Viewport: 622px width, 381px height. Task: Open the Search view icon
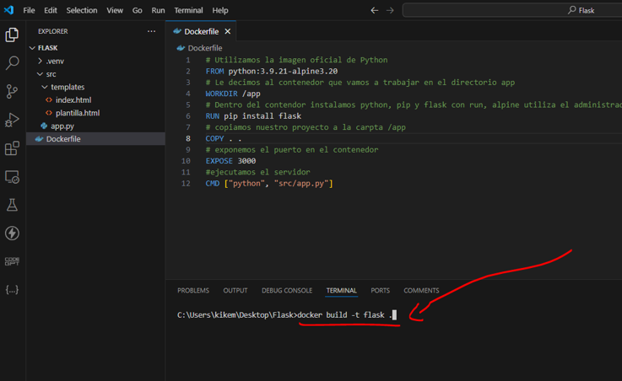(x=12, y=63)
